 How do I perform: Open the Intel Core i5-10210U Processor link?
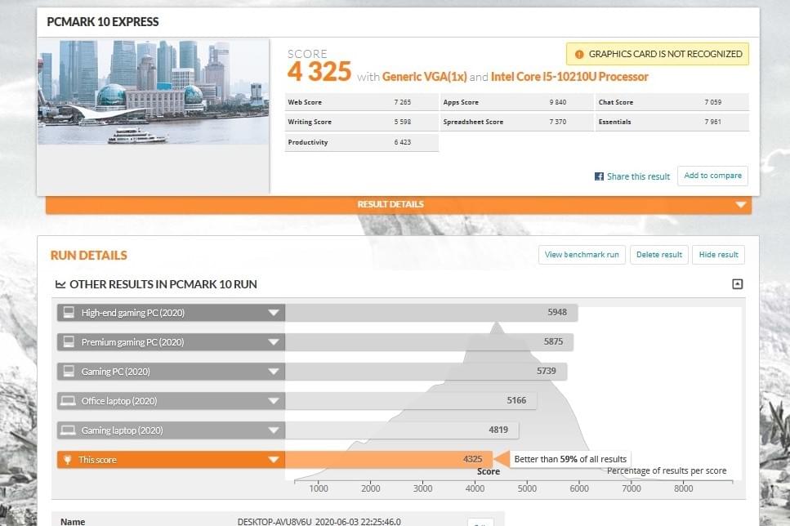[x=569, y=77]
